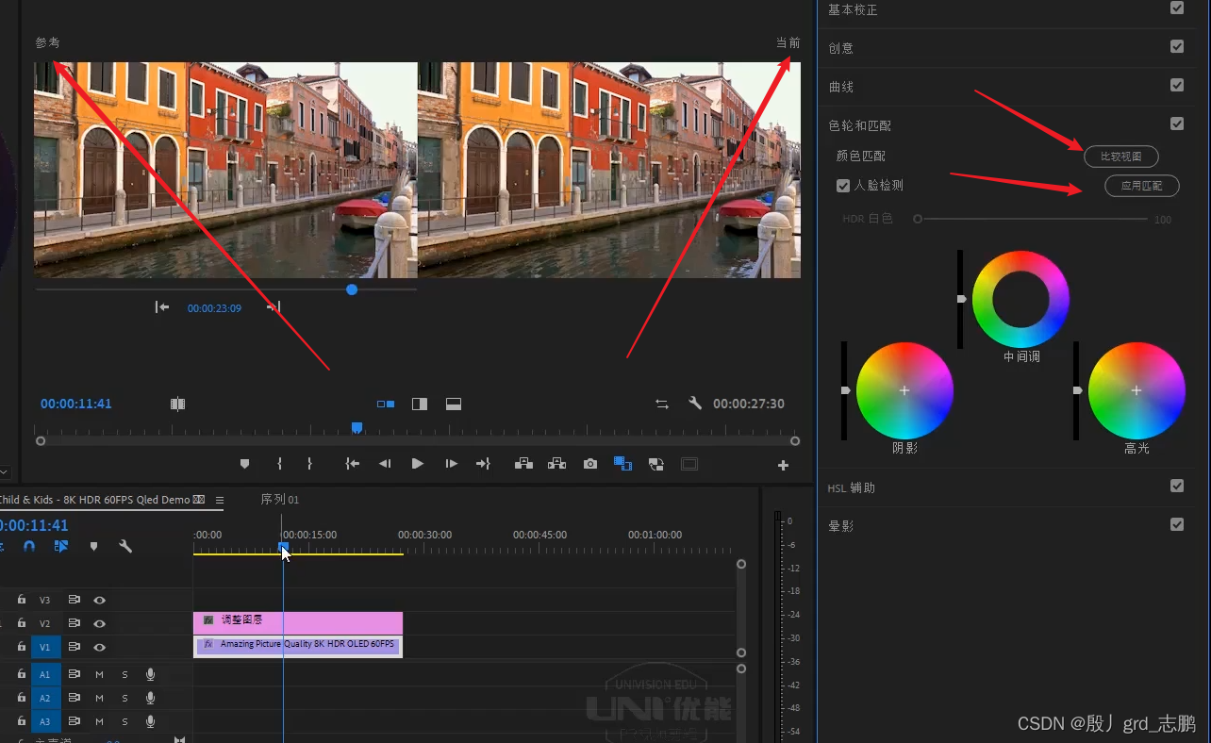Go to in point
This screenshot has width=1211, height=743.
tap(352, 464)
